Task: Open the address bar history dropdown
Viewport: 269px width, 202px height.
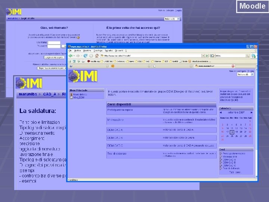Action: tap(203, 56)
